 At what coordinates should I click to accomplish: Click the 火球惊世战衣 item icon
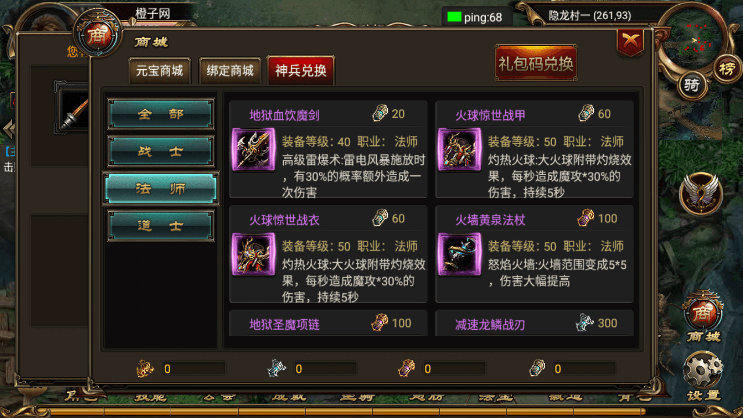[x=253, y=254]
